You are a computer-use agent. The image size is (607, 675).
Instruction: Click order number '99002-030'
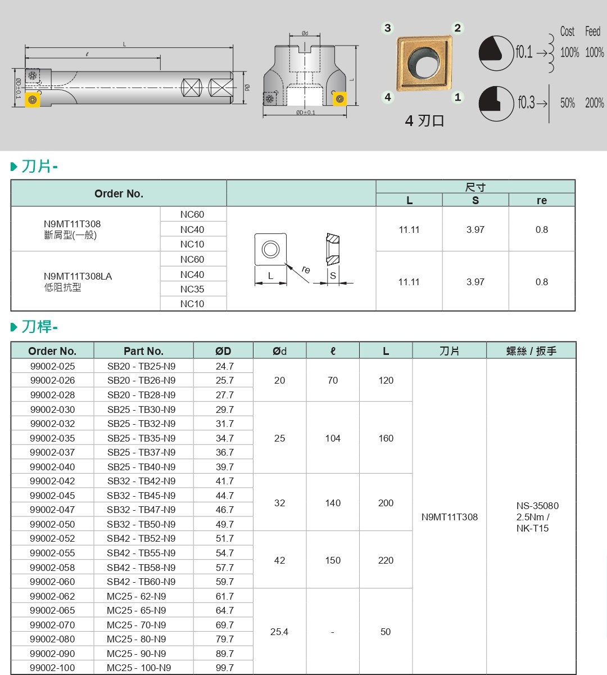click(52, 409)
